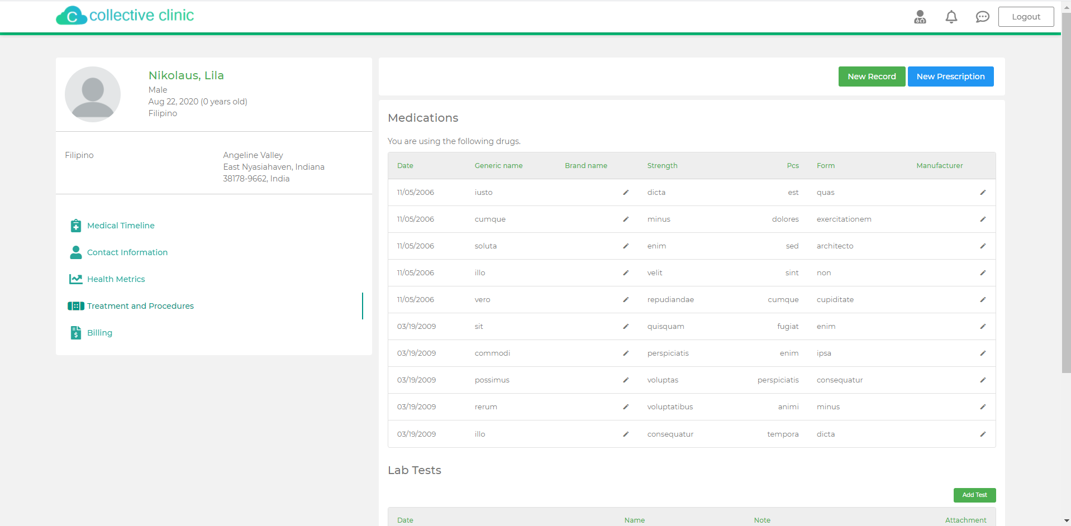The height and width of the screenshot is (526, 1071).
Task: Open the chat messages icon
Action: pos(983,17)
